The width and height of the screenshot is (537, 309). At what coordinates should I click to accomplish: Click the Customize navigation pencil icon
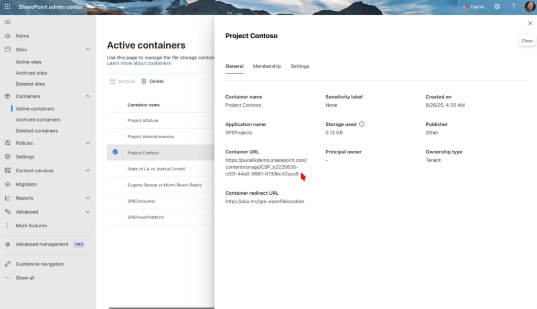tap(7, 264)
